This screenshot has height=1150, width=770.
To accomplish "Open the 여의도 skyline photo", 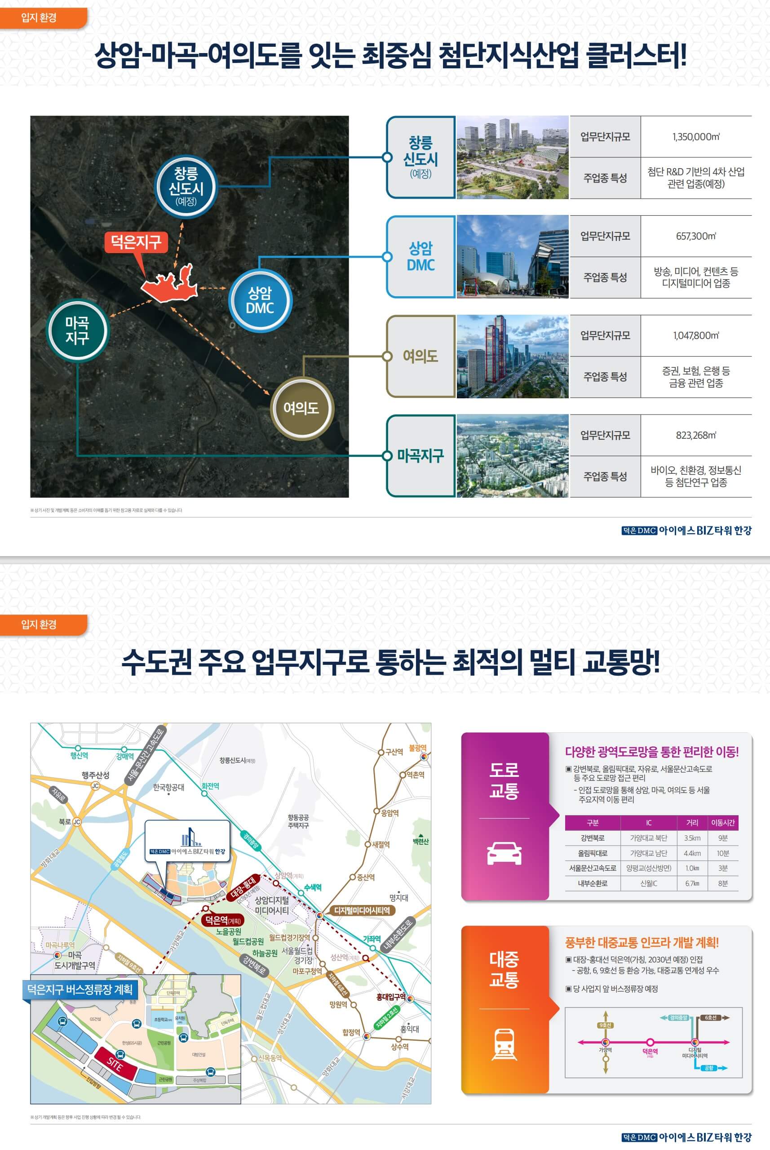I will (512, 357).
